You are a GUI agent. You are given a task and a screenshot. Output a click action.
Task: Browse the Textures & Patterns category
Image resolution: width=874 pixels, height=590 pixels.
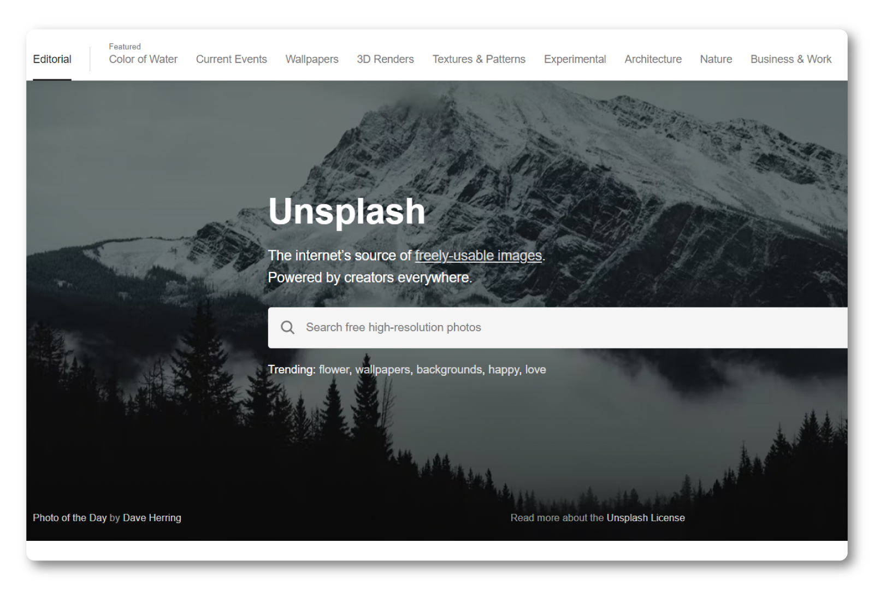tap(479, 59)
